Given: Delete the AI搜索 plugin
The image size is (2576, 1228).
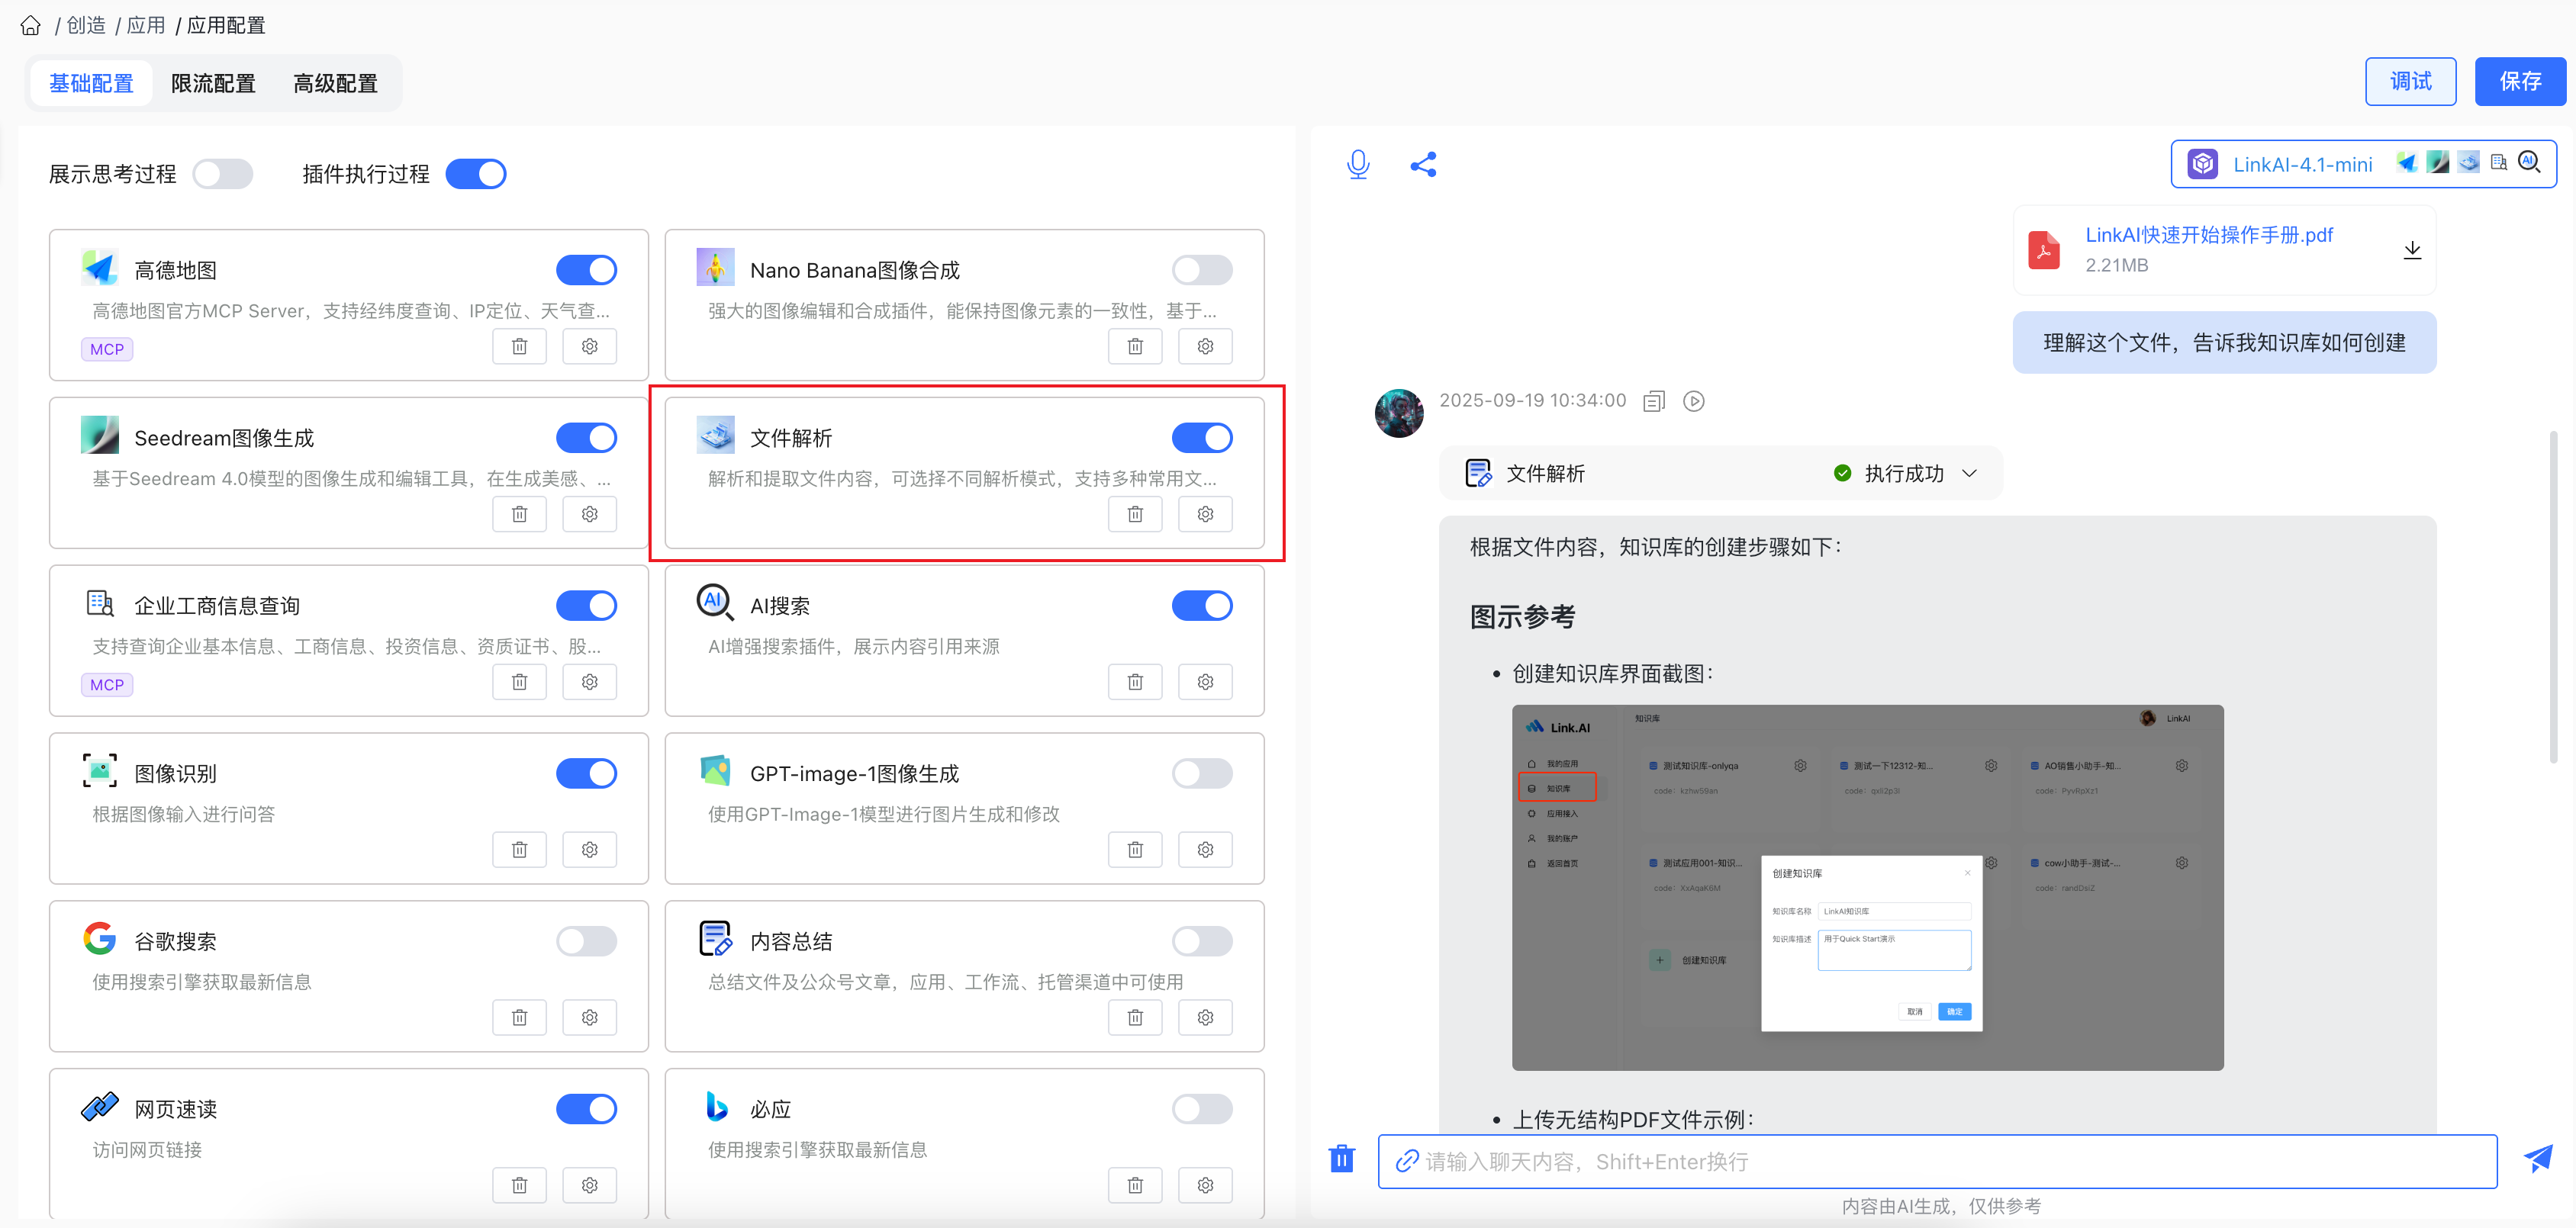Looking at the screenshot, I should point(1135,682).
